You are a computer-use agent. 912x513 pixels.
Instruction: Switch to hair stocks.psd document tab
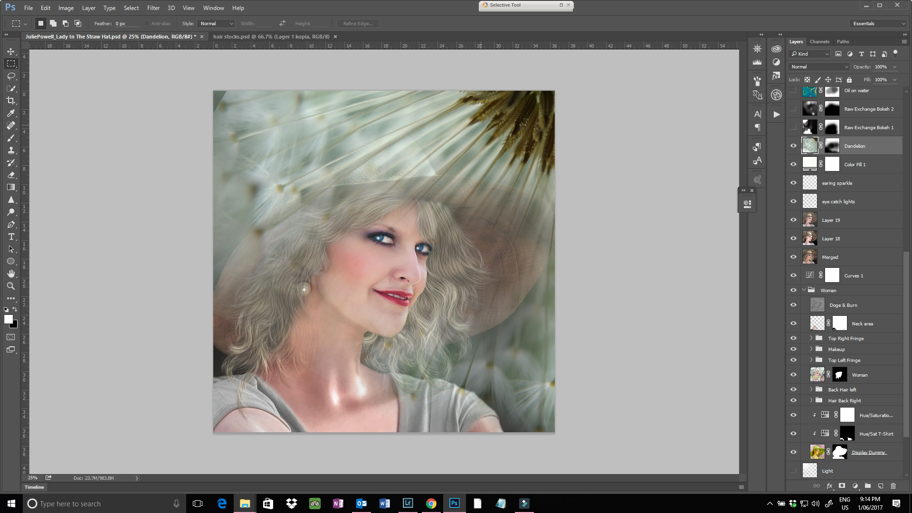[x=271, y=37]
